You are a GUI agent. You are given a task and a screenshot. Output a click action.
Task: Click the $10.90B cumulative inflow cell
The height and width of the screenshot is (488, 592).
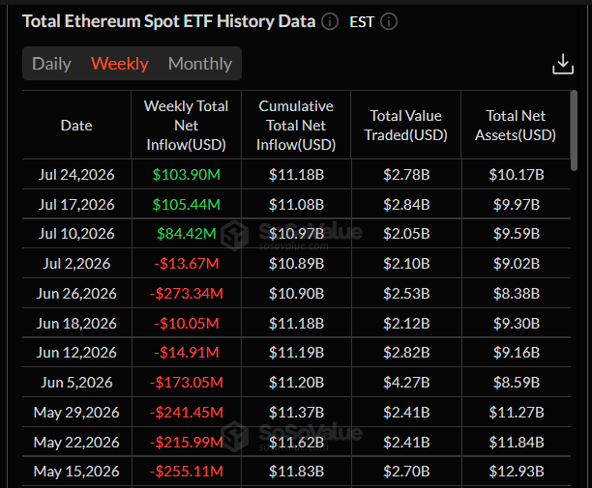click(296, 294)
